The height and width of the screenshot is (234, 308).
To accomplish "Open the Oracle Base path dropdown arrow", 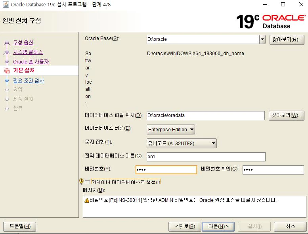I will 262,39.
